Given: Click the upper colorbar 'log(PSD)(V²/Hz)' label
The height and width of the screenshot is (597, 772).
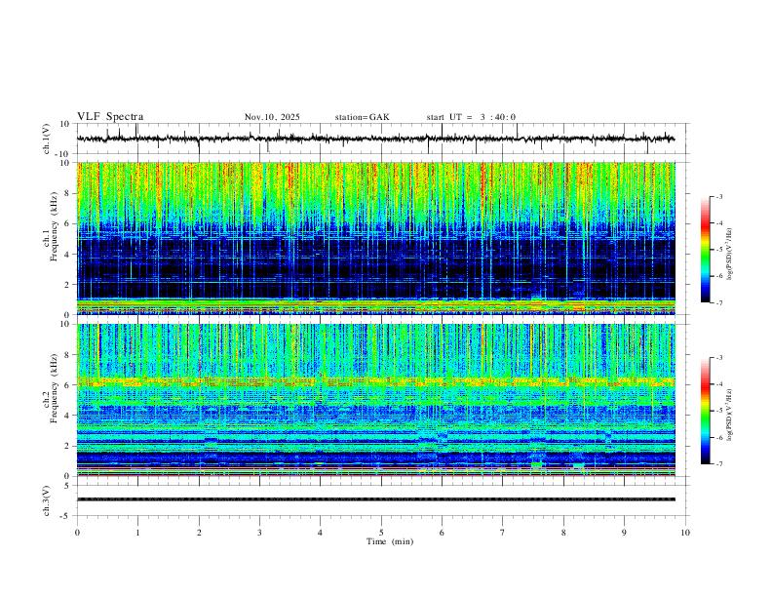Looking at the screenshot, I should click(730, 255).
